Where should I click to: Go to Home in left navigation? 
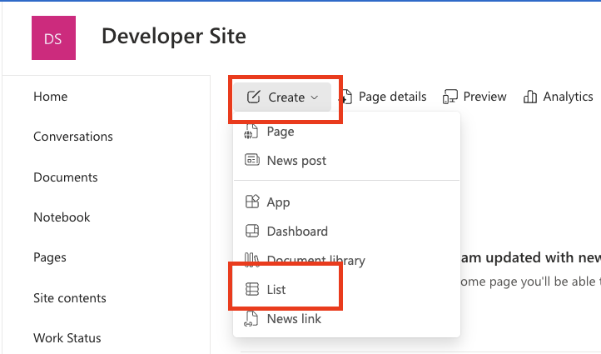(x=51, y=97)
